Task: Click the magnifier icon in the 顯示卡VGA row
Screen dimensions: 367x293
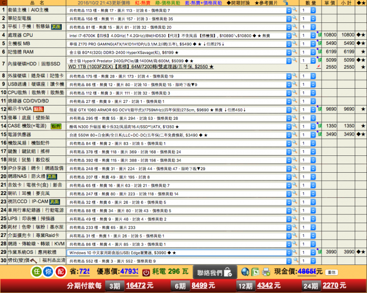Action: point(295,109)
